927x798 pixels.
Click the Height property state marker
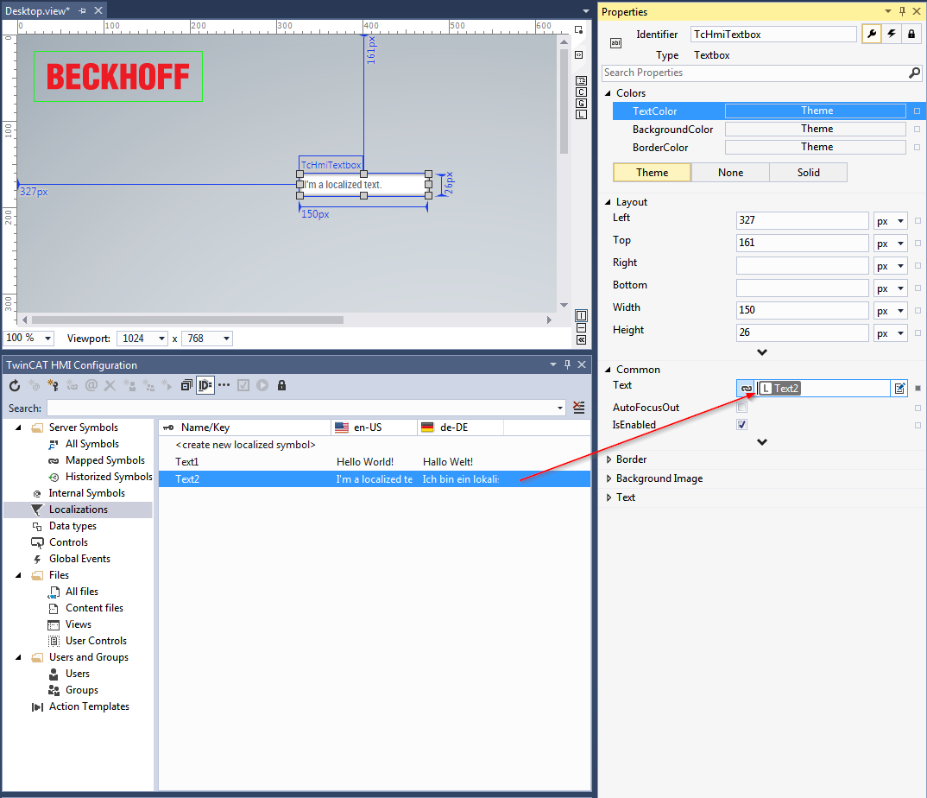(x=918, y=333)
